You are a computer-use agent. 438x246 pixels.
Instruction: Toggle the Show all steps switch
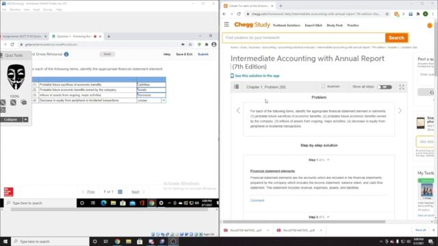(x=385, y=87)
